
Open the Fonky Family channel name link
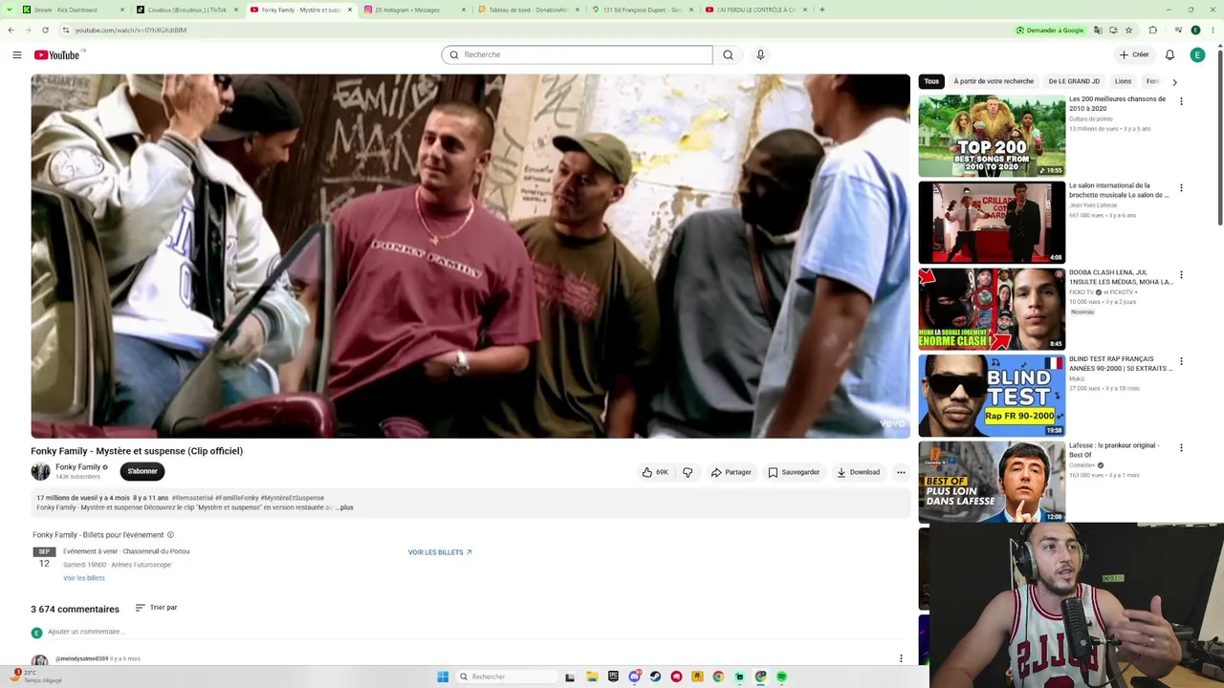click(x=77, y=467)
